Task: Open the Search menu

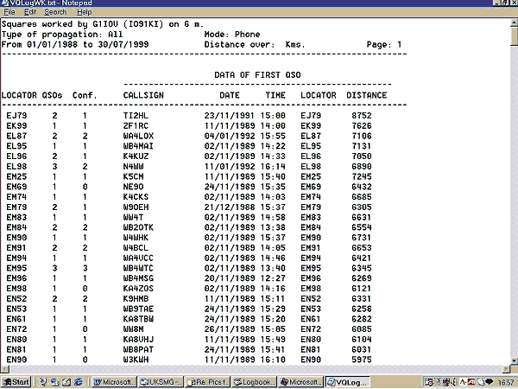Action: (x=55, y=12)
